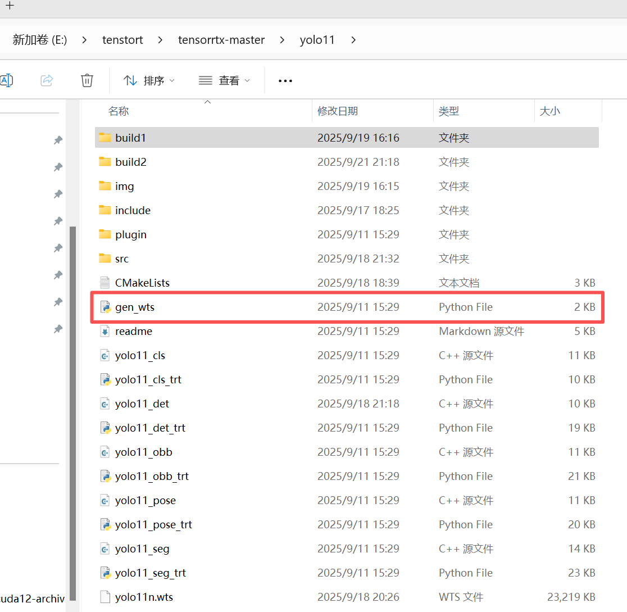This screenshot has height=612, width=627.
Task: Open the View (查看) dropdown
Action: pyautogui.click(x=224, y=81)
